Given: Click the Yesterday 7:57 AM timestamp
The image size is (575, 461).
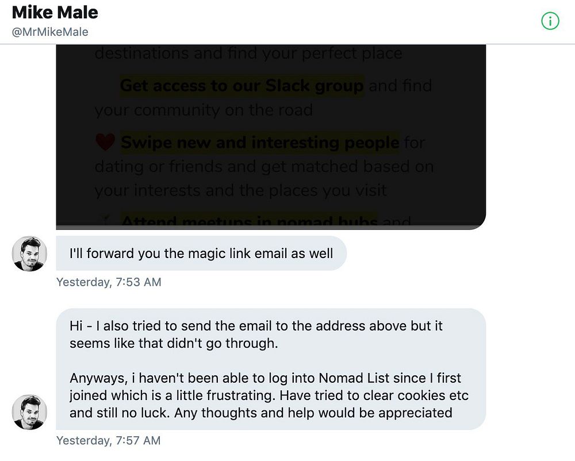Looking at the screenshot, I should click(x=109, y=441).
